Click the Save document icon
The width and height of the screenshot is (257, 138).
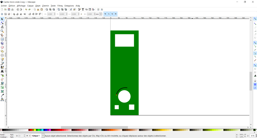point(9,9)
